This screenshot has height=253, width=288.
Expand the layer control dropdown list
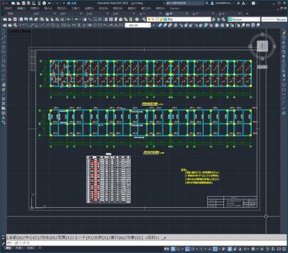pyautogui.click(x=209, y=19)
